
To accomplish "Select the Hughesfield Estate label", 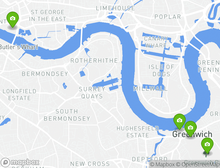I will point(138,132).
